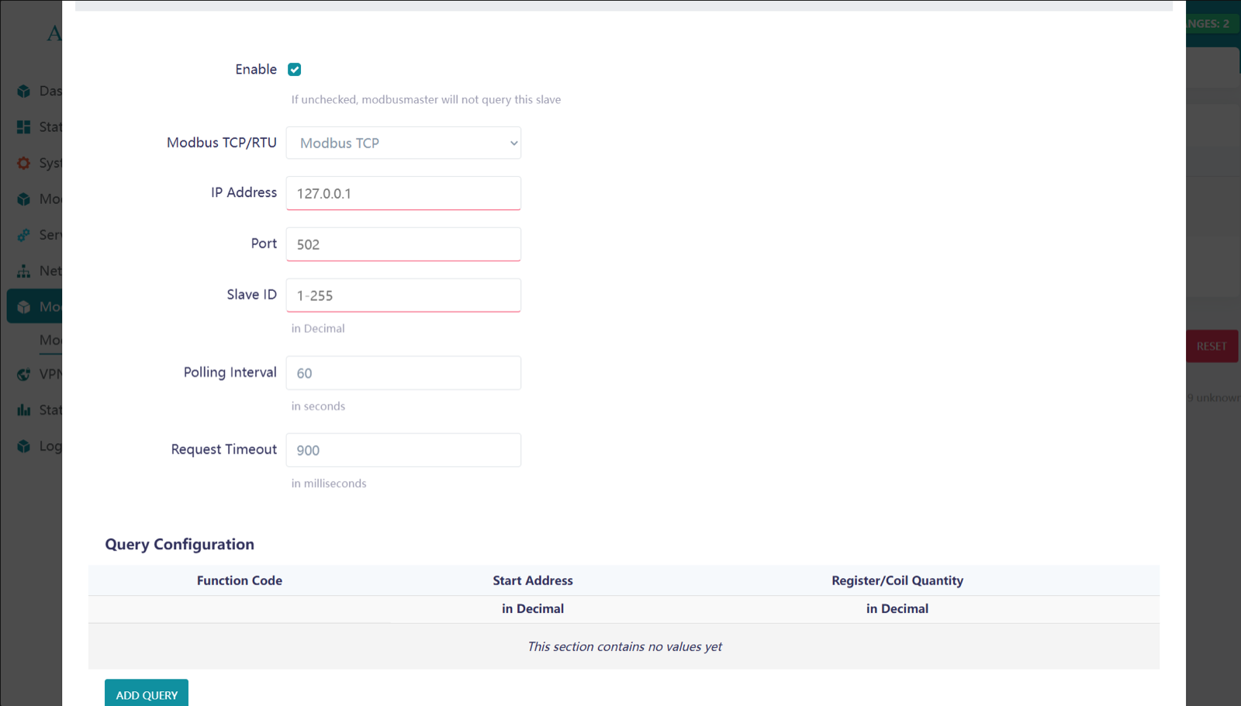Click the unsaved CHANGES: 2 badge
The height and width of the screenshot is (706, 1241).
pyautogui.click(x=1210, y=23)
